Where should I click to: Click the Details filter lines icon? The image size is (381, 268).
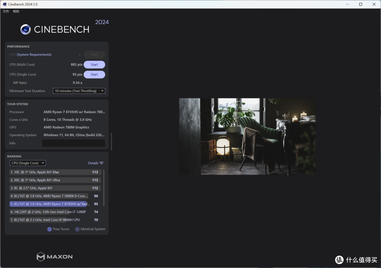pyautogui.click(x=102, y=163)
